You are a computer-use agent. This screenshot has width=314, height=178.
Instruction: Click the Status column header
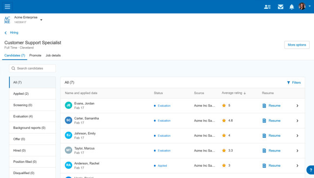158,93
